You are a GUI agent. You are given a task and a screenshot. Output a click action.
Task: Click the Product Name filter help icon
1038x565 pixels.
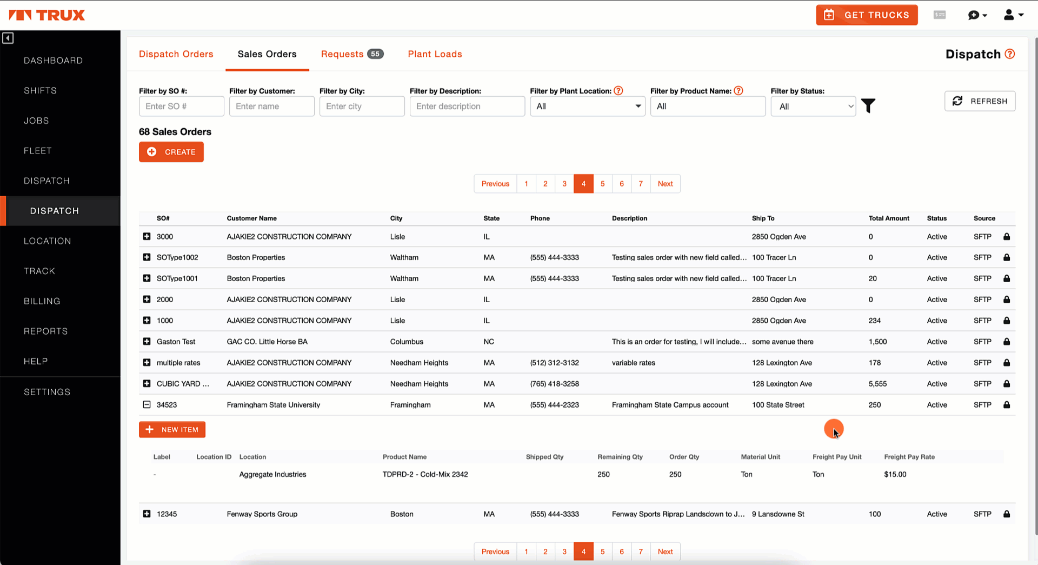[x=738, y=91]
